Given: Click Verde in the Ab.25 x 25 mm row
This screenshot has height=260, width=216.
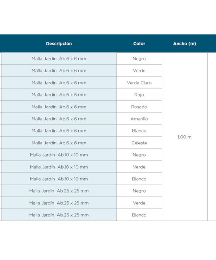Looking at the screenshot, I should tap(139, 203).
